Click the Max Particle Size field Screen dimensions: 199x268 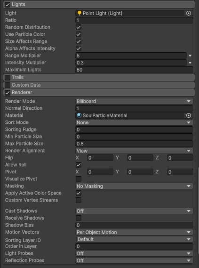[134, 144]
